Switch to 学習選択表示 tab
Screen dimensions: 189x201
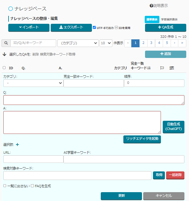[169, 20]
